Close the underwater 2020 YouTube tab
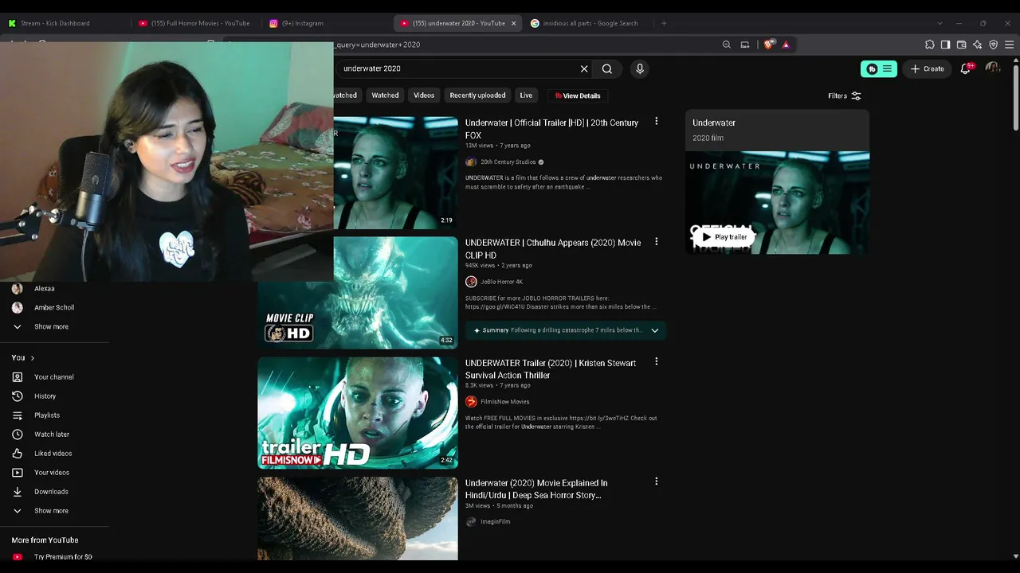1020x573 pixels. point(513,23)
